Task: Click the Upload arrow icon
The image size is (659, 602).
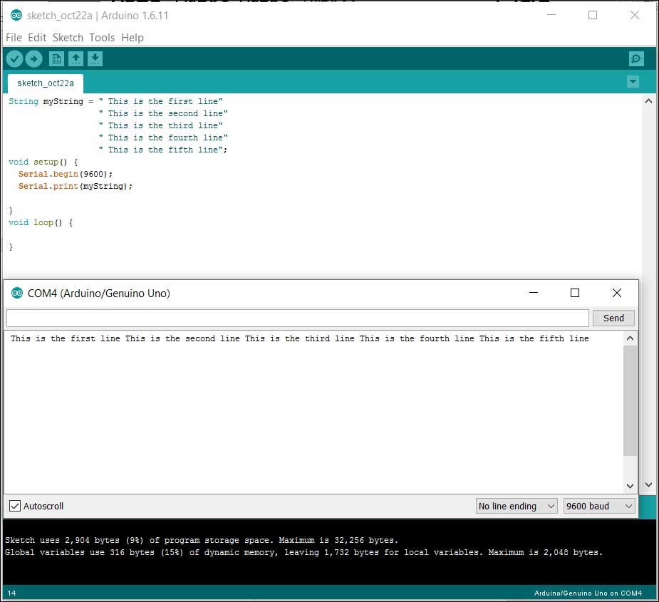Action: 33,59
